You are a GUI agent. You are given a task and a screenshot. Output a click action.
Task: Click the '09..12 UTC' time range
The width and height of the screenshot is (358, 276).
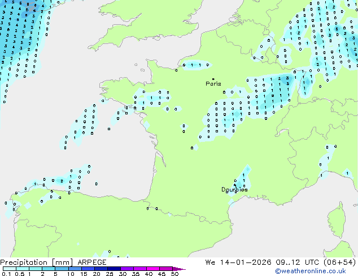click(x=297, y=262)
